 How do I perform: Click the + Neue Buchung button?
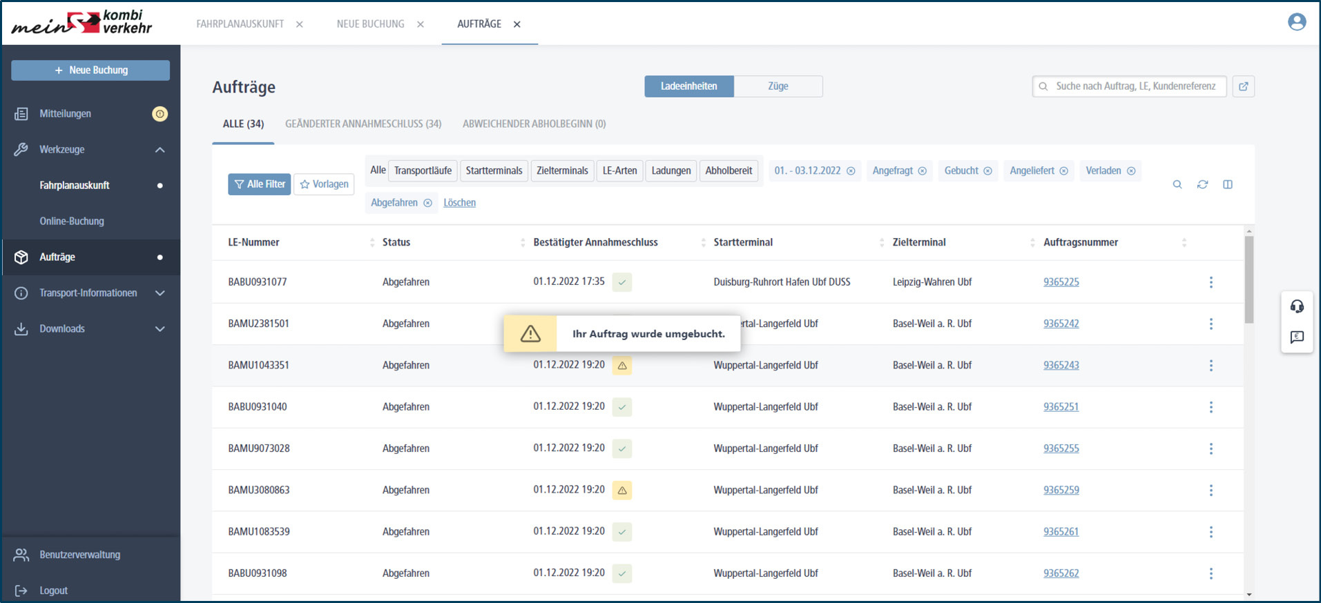click(90, 70)
